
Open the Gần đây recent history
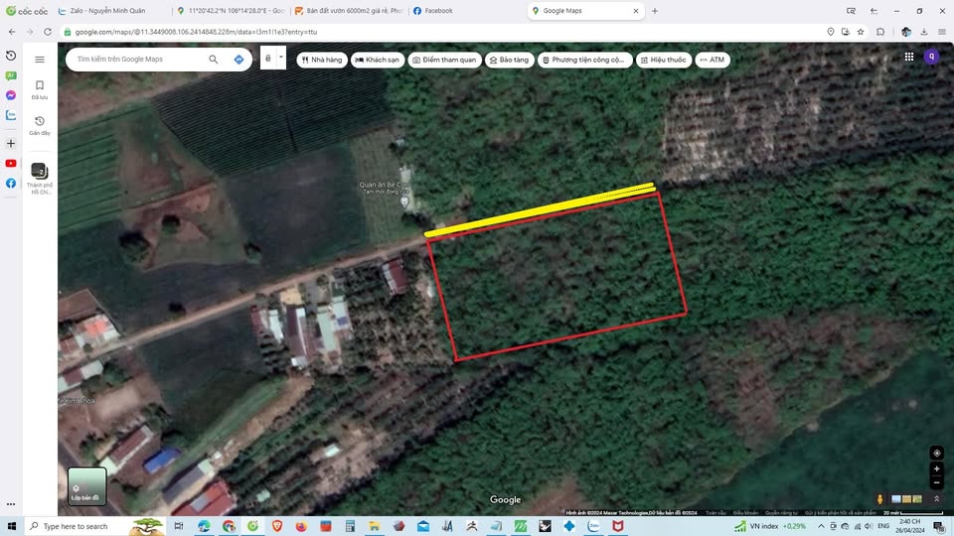[40, 125]
